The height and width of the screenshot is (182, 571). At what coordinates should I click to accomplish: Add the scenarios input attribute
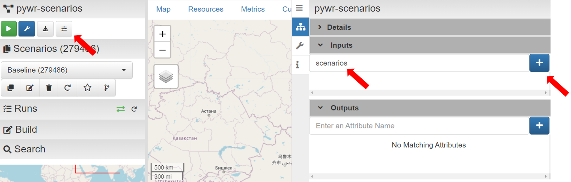(539, 63)
